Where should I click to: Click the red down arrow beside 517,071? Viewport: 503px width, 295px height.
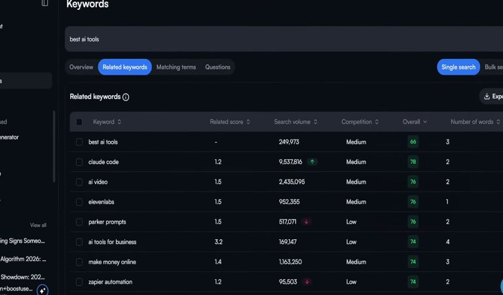point(306,222)
